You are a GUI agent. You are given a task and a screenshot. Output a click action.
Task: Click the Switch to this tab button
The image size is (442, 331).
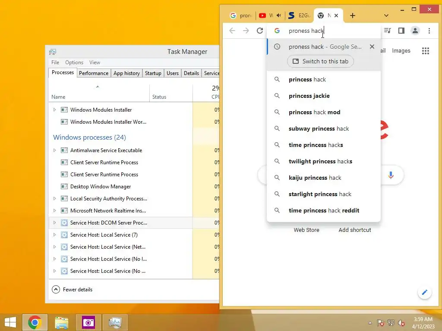point(320,61)
